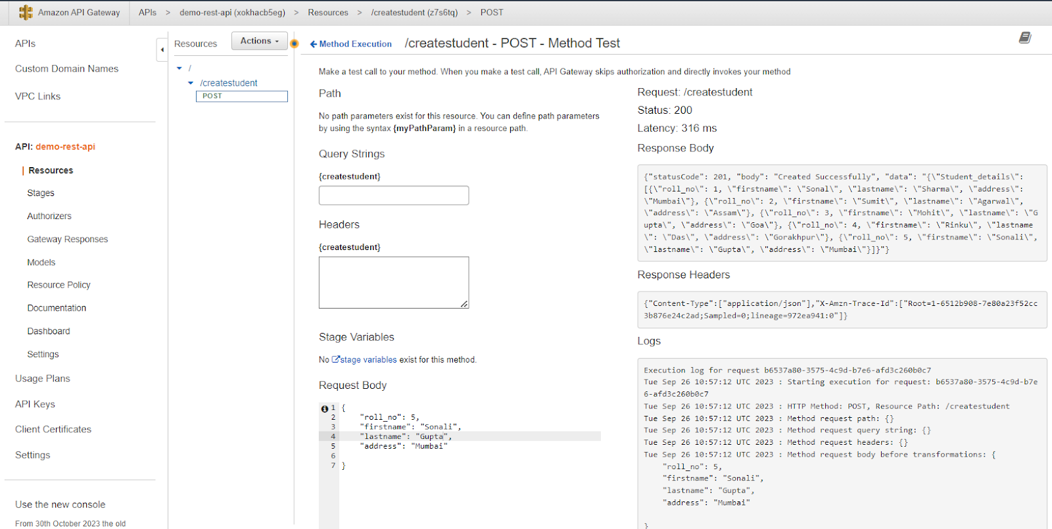Click Use the new console link
The width and height of the screenshot is (1052, 529).
[x=60, y=505]
